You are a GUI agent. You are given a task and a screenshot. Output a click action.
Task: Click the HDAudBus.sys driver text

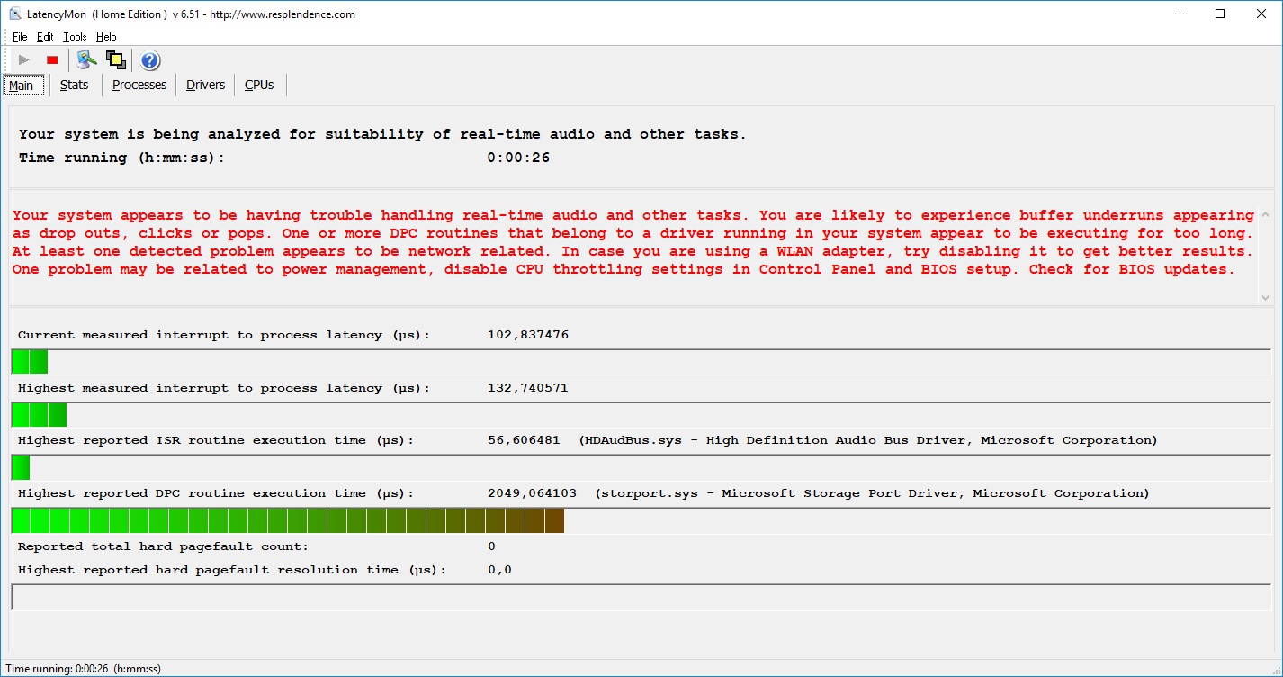coord(868,440)
